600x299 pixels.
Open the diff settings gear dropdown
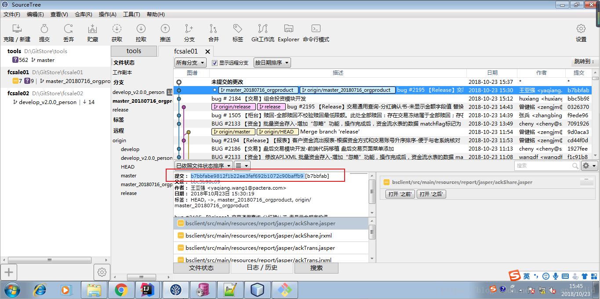point(589,166)
